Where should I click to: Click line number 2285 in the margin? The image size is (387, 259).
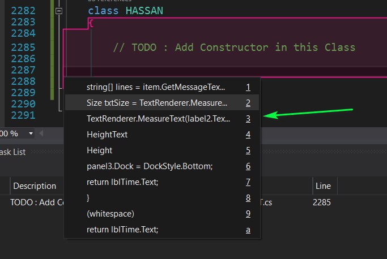coord(23,48)
